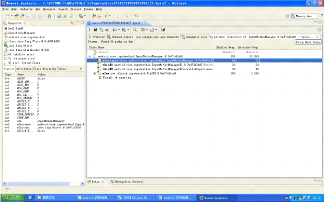Viewport: 324px width, 202px height.
Task: Click the New wizard icon in main toolbar
Action: pos(8,16)
